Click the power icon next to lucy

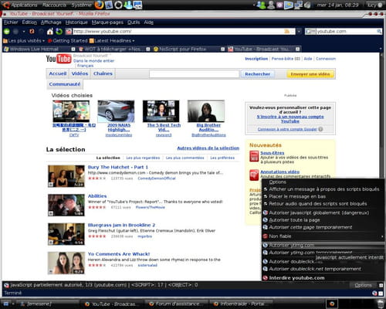(380, 5)
